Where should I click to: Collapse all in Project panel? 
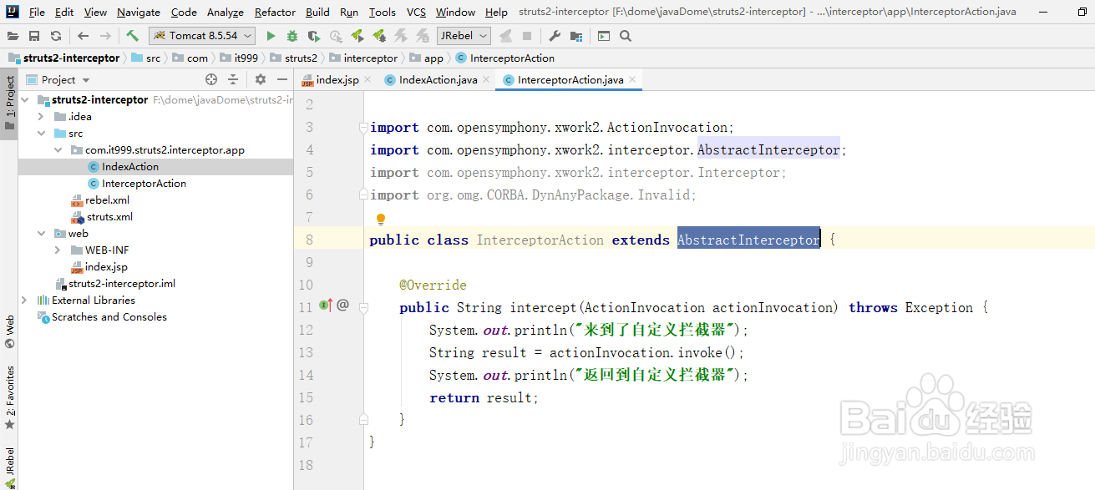click(x=233, y=79)
